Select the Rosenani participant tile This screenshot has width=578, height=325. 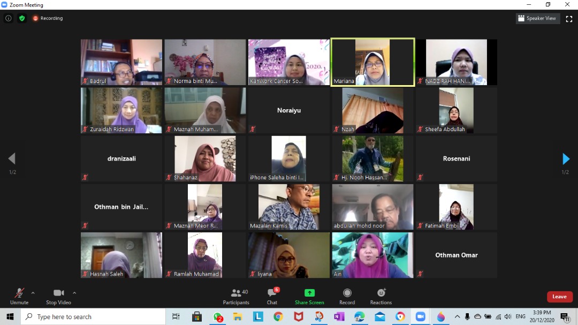pyautogui.click(x=457, y=158)
